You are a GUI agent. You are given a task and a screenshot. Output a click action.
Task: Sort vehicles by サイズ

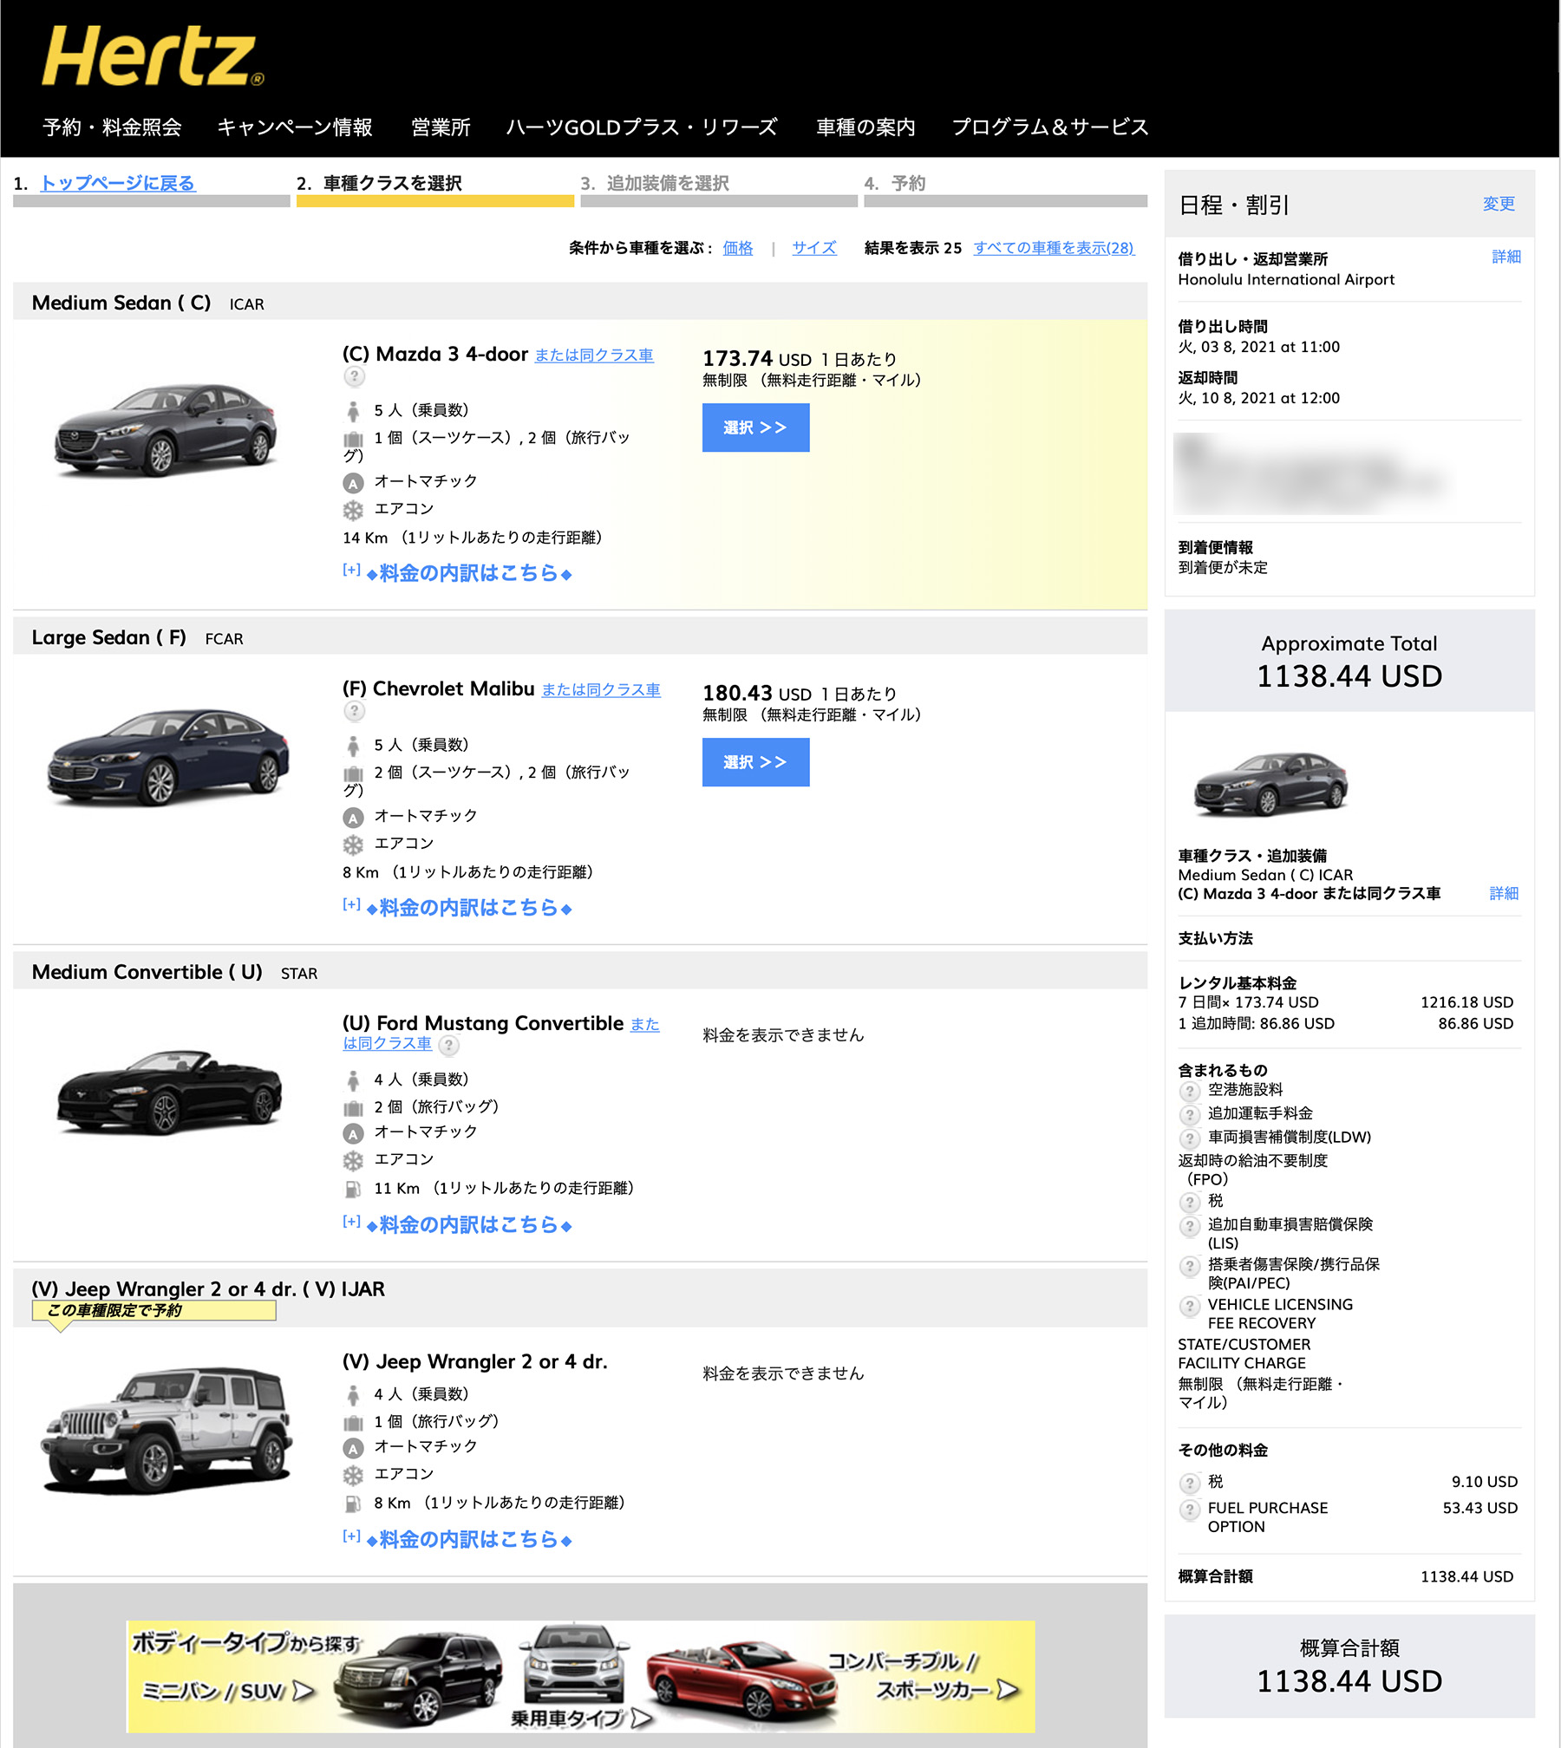[814, 248]
